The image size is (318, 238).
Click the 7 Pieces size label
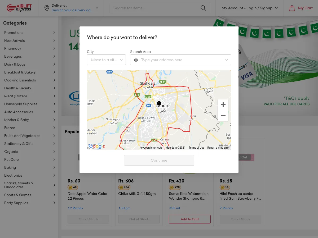226,208
